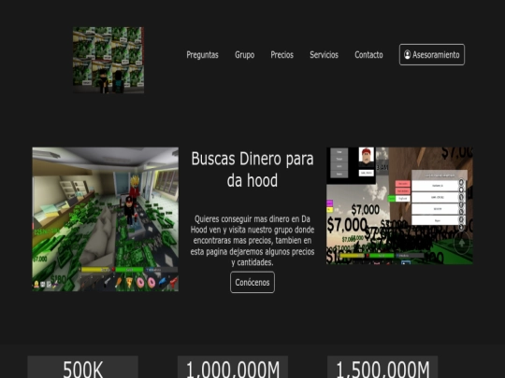505x378 pixels.
Task: Click the paragraph starting Quieres conseguir
Action: point(252,241)
